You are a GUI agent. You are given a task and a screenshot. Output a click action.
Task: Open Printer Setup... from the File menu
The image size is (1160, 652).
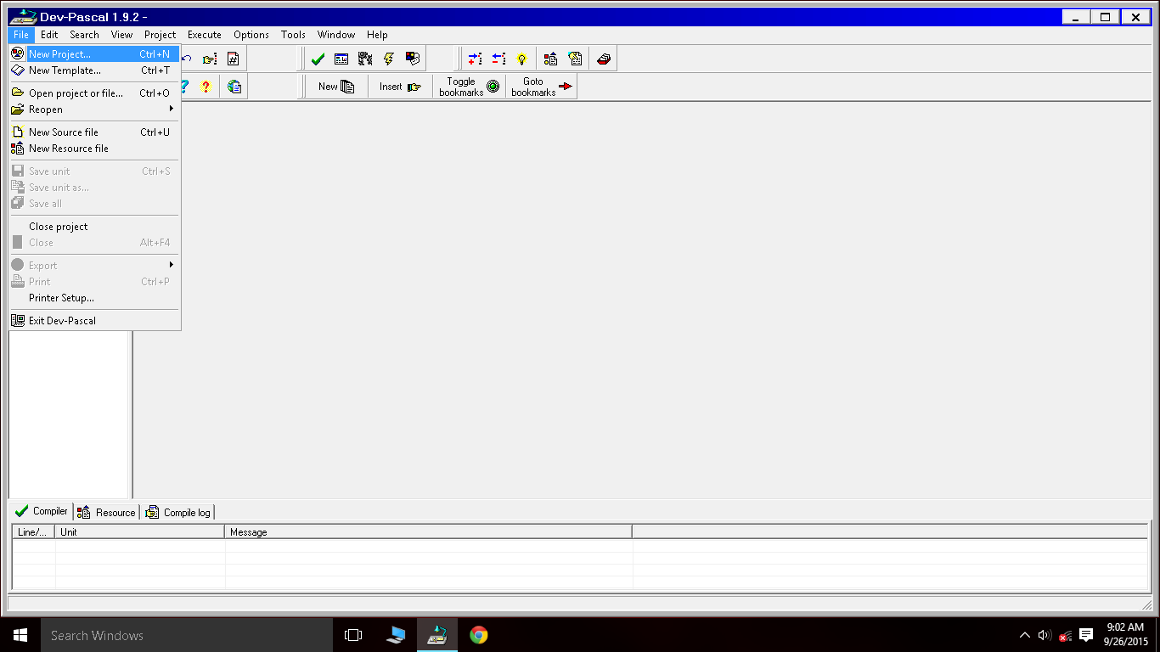point(95,298)
